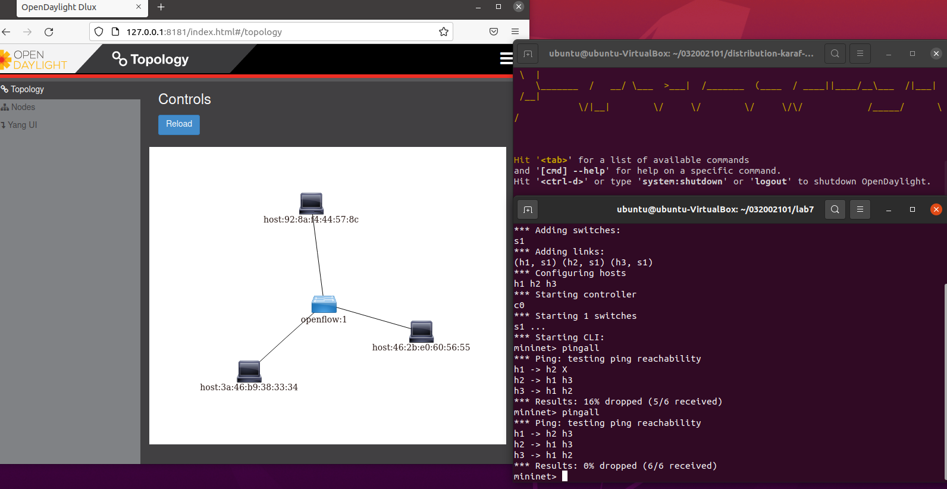
Task: Reload the current browser page
Action: (49, 32)
